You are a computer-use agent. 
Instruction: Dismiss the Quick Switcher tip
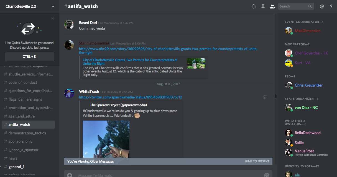(53, 19)
